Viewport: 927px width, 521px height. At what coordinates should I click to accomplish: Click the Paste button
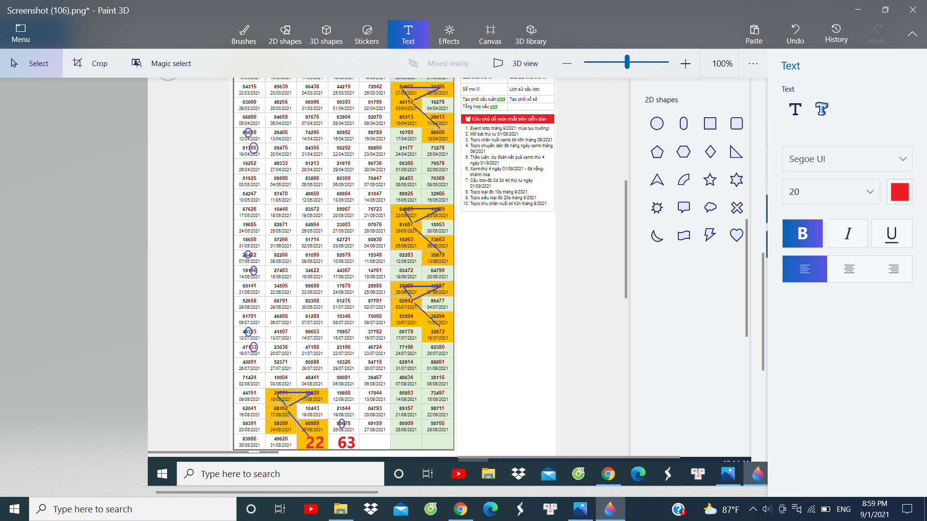pyautogui.click(x=754, y=34)
